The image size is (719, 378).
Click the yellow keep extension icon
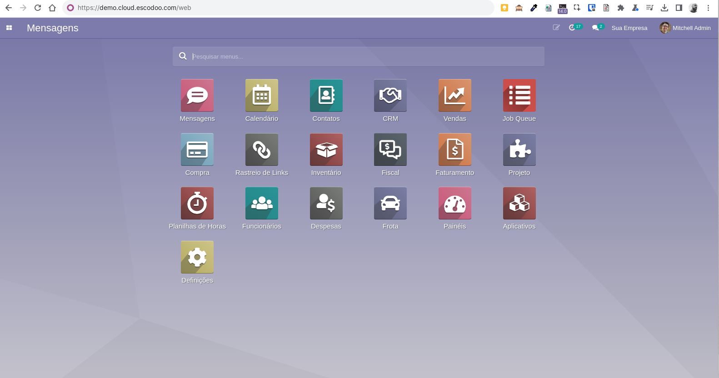[x=504, y=8]
